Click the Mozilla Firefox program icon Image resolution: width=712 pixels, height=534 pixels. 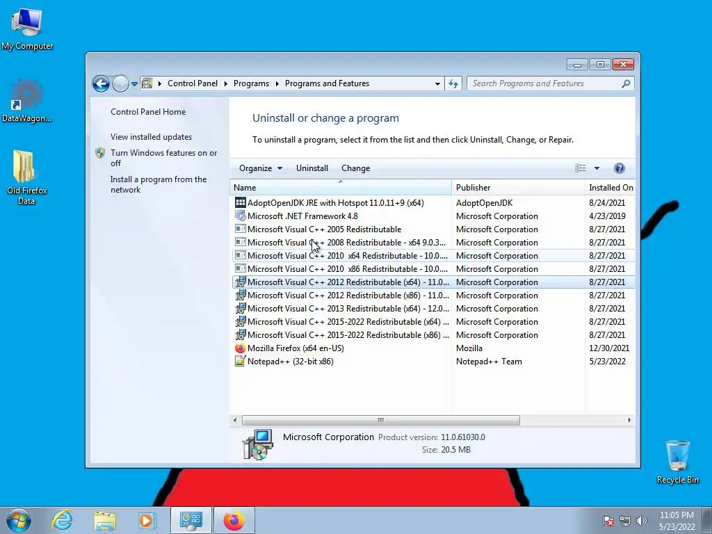click(x=240, y=348)
